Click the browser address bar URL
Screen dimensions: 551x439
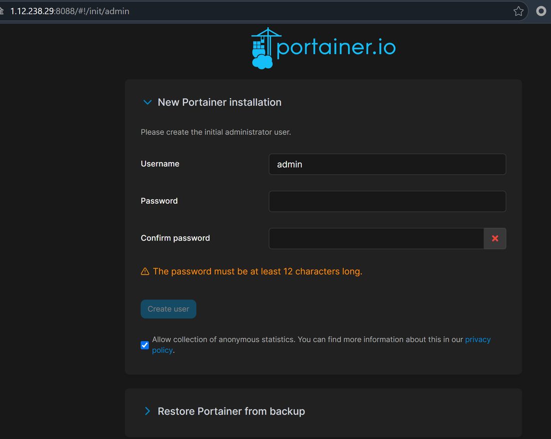(70, 11)
